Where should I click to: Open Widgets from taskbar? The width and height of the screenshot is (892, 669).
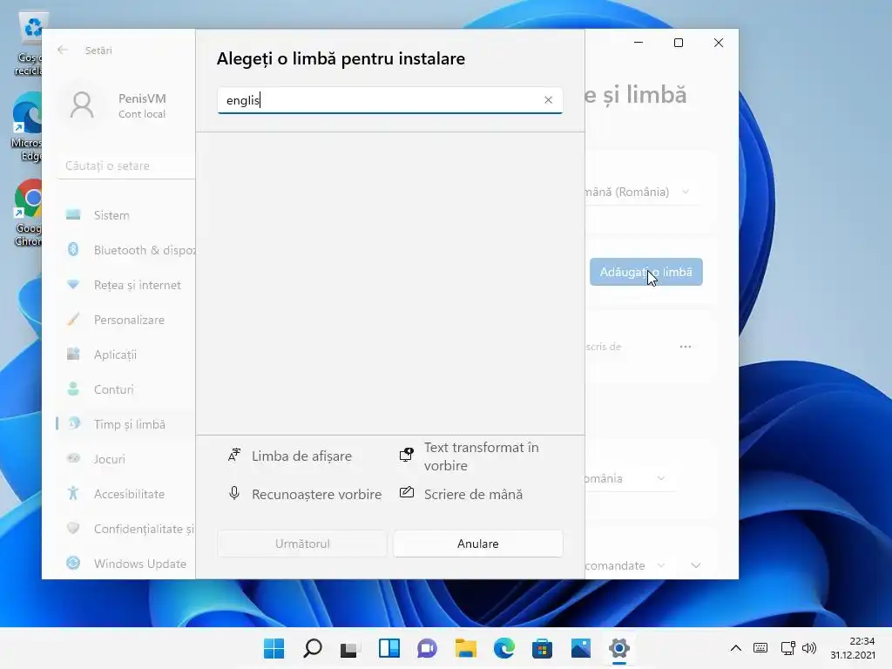click(389, 648)
